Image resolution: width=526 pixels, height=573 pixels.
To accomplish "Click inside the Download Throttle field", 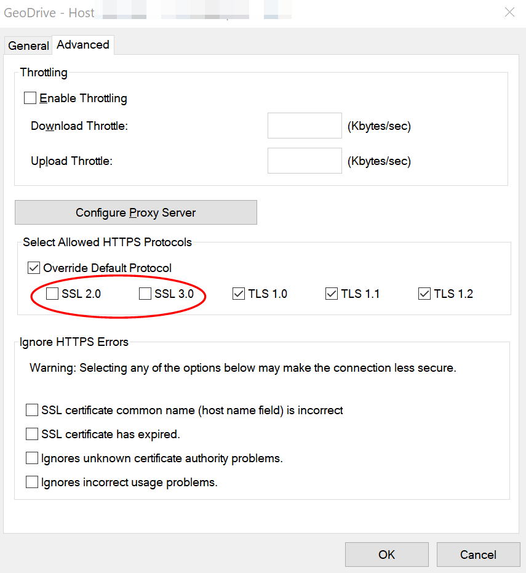I will click(305, 126).
